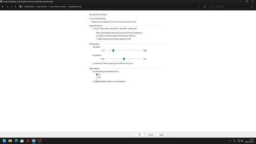This screenshot has height=144, width=256.
Task: Refresh the Control Panel page
Action: [x=204, y=7]
